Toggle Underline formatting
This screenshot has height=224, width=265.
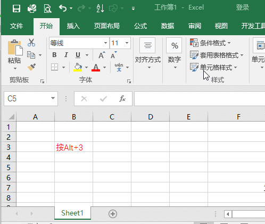point(78,55)
